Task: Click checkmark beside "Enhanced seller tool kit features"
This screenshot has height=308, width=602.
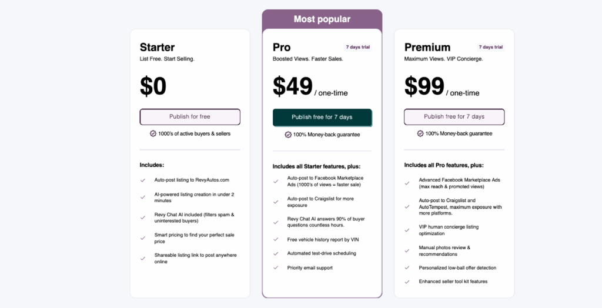Action: click(407, 282)
